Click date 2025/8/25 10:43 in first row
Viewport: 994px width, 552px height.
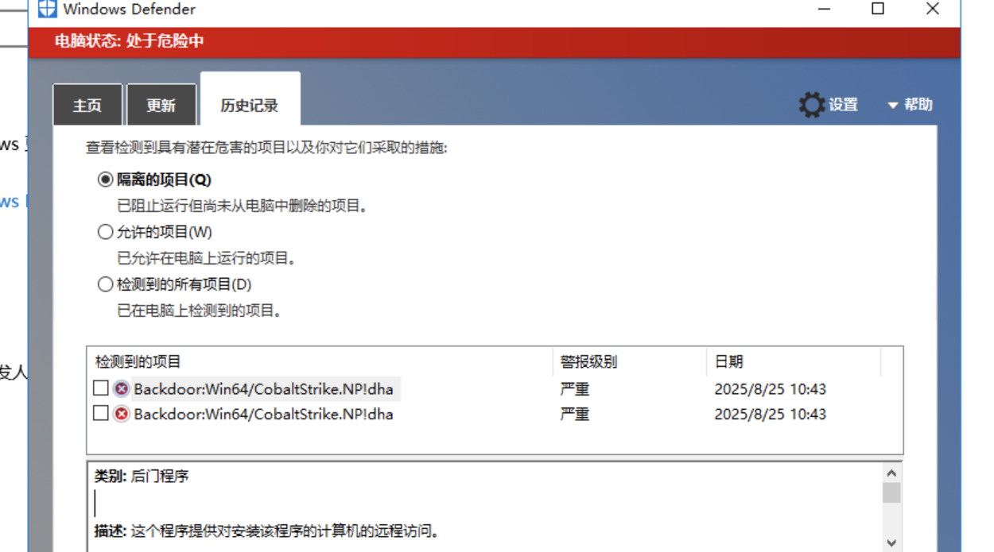click(x=770, y=389)
